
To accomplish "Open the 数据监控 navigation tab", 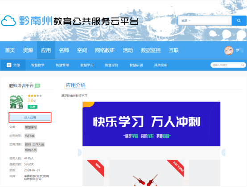I will coord(151,50).
